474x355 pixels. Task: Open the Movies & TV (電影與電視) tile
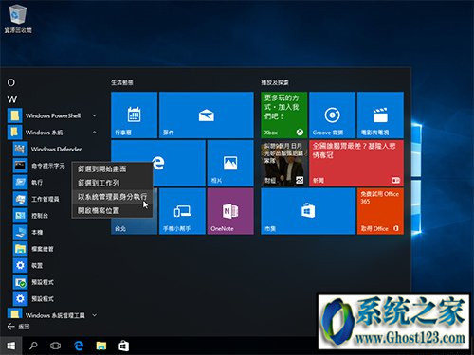(380, 115)
